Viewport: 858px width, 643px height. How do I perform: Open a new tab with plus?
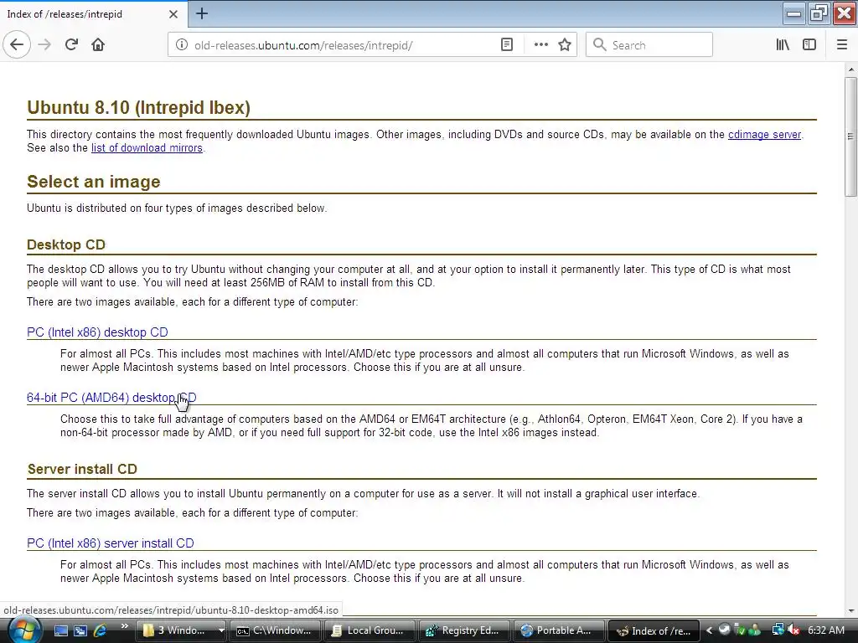201,13
